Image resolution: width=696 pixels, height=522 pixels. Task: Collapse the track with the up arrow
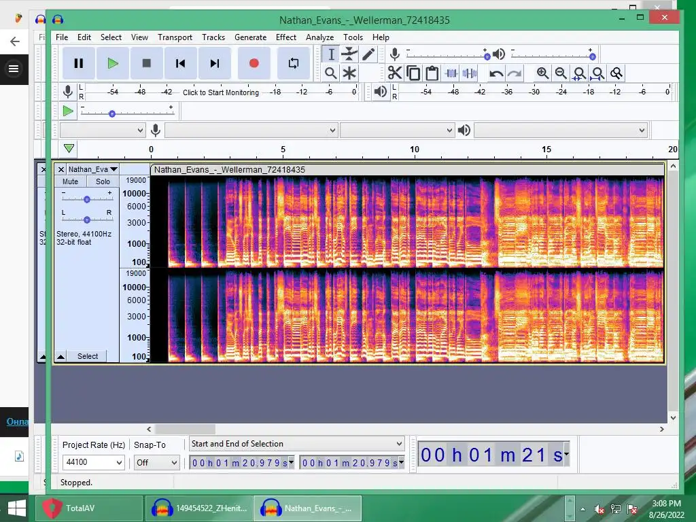coord(60,356)
